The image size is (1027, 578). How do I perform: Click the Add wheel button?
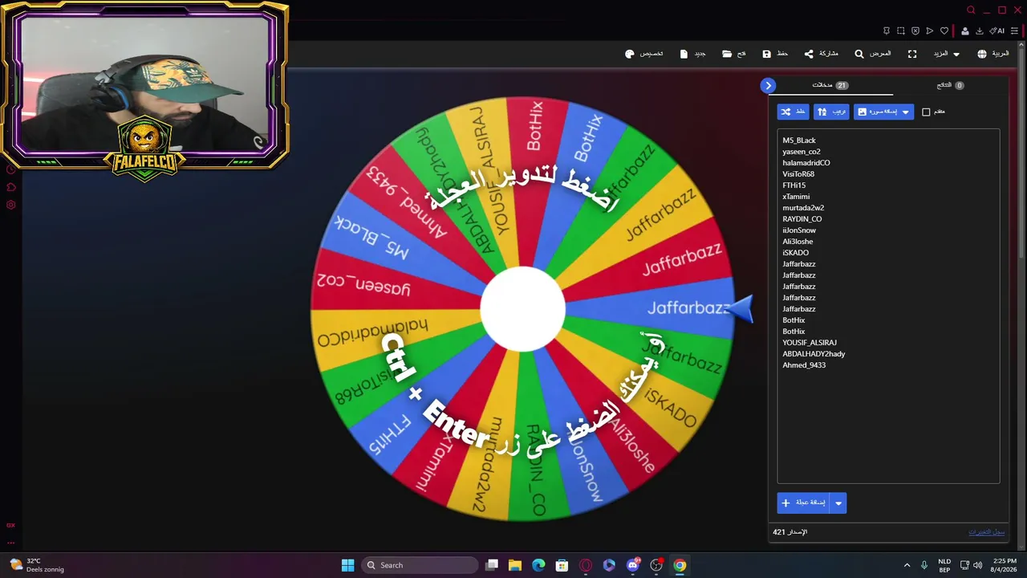tap(804, 503)
